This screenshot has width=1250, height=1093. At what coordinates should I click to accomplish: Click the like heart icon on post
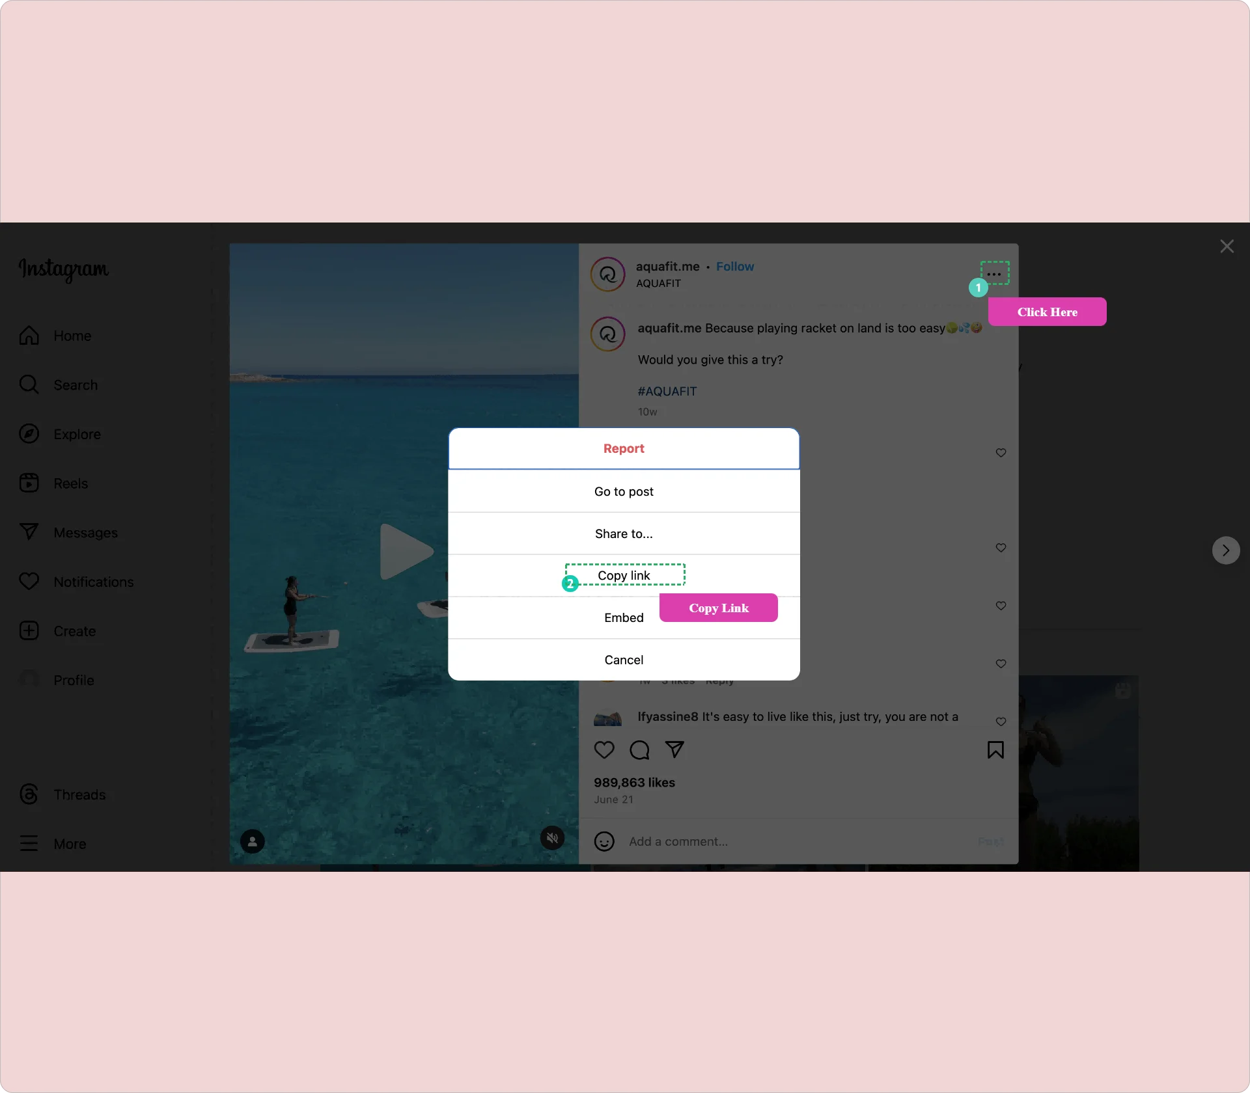coord(605,750)
